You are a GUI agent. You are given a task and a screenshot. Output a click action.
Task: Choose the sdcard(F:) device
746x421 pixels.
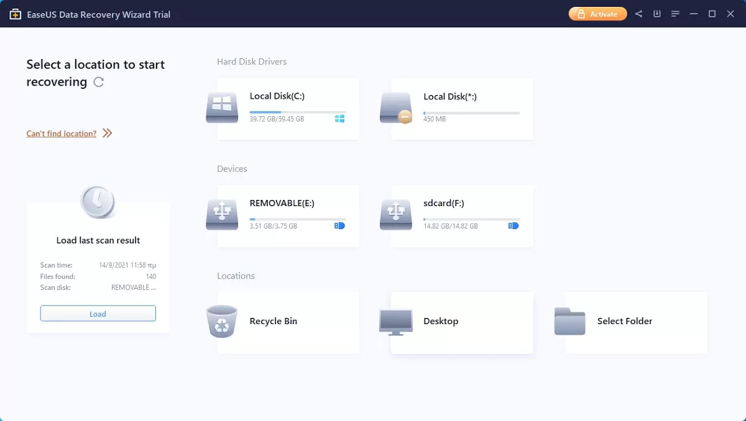pos(462,215)
